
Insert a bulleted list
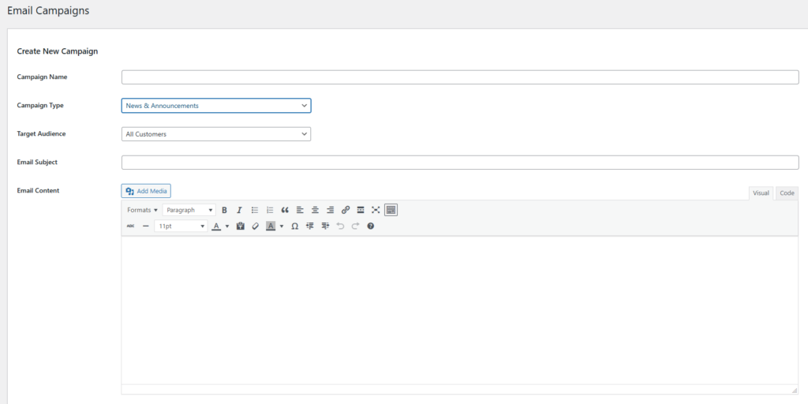(x=255, y=210)
